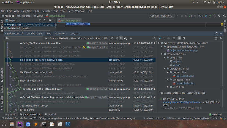Click the show diff arrows icon

click(160, 38)
